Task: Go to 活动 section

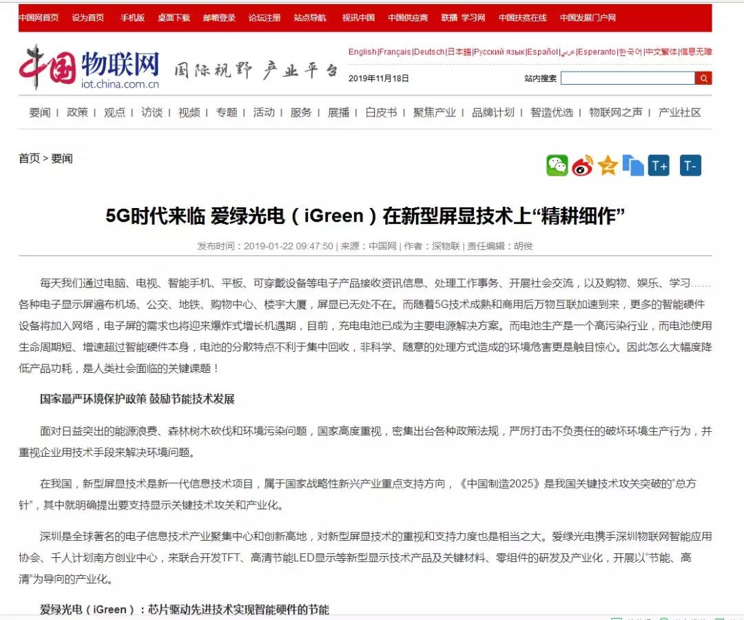Action: pos(264,112)
